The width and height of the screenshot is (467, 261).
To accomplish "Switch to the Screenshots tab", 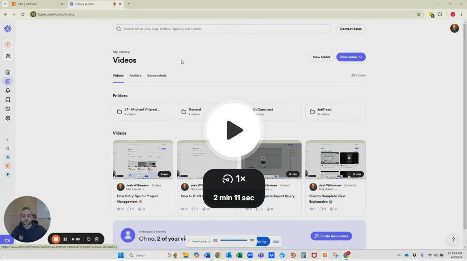I will coord(157,76).
